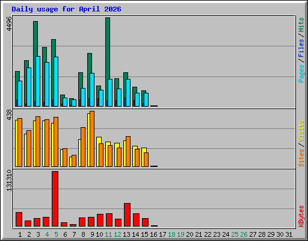This screenshot has height=241, width=308.
Task: Click the green Hits legend label
Action: [x=301, y=25]
